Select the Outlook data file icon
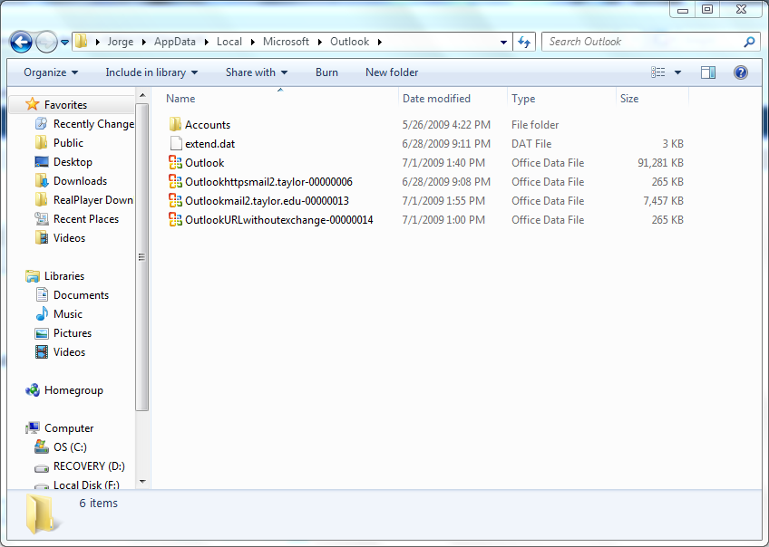The width and height of the screenshot is (769, 547). (176, 163)
